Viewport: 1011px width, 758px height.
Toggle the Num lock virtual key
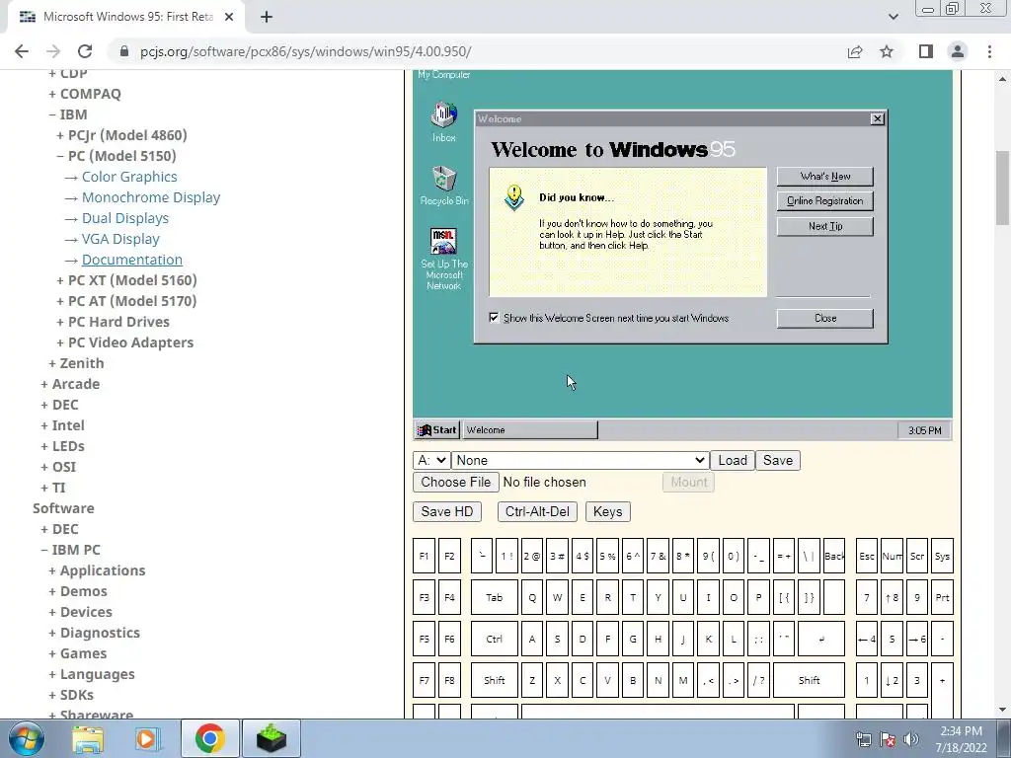pos(892,557)
